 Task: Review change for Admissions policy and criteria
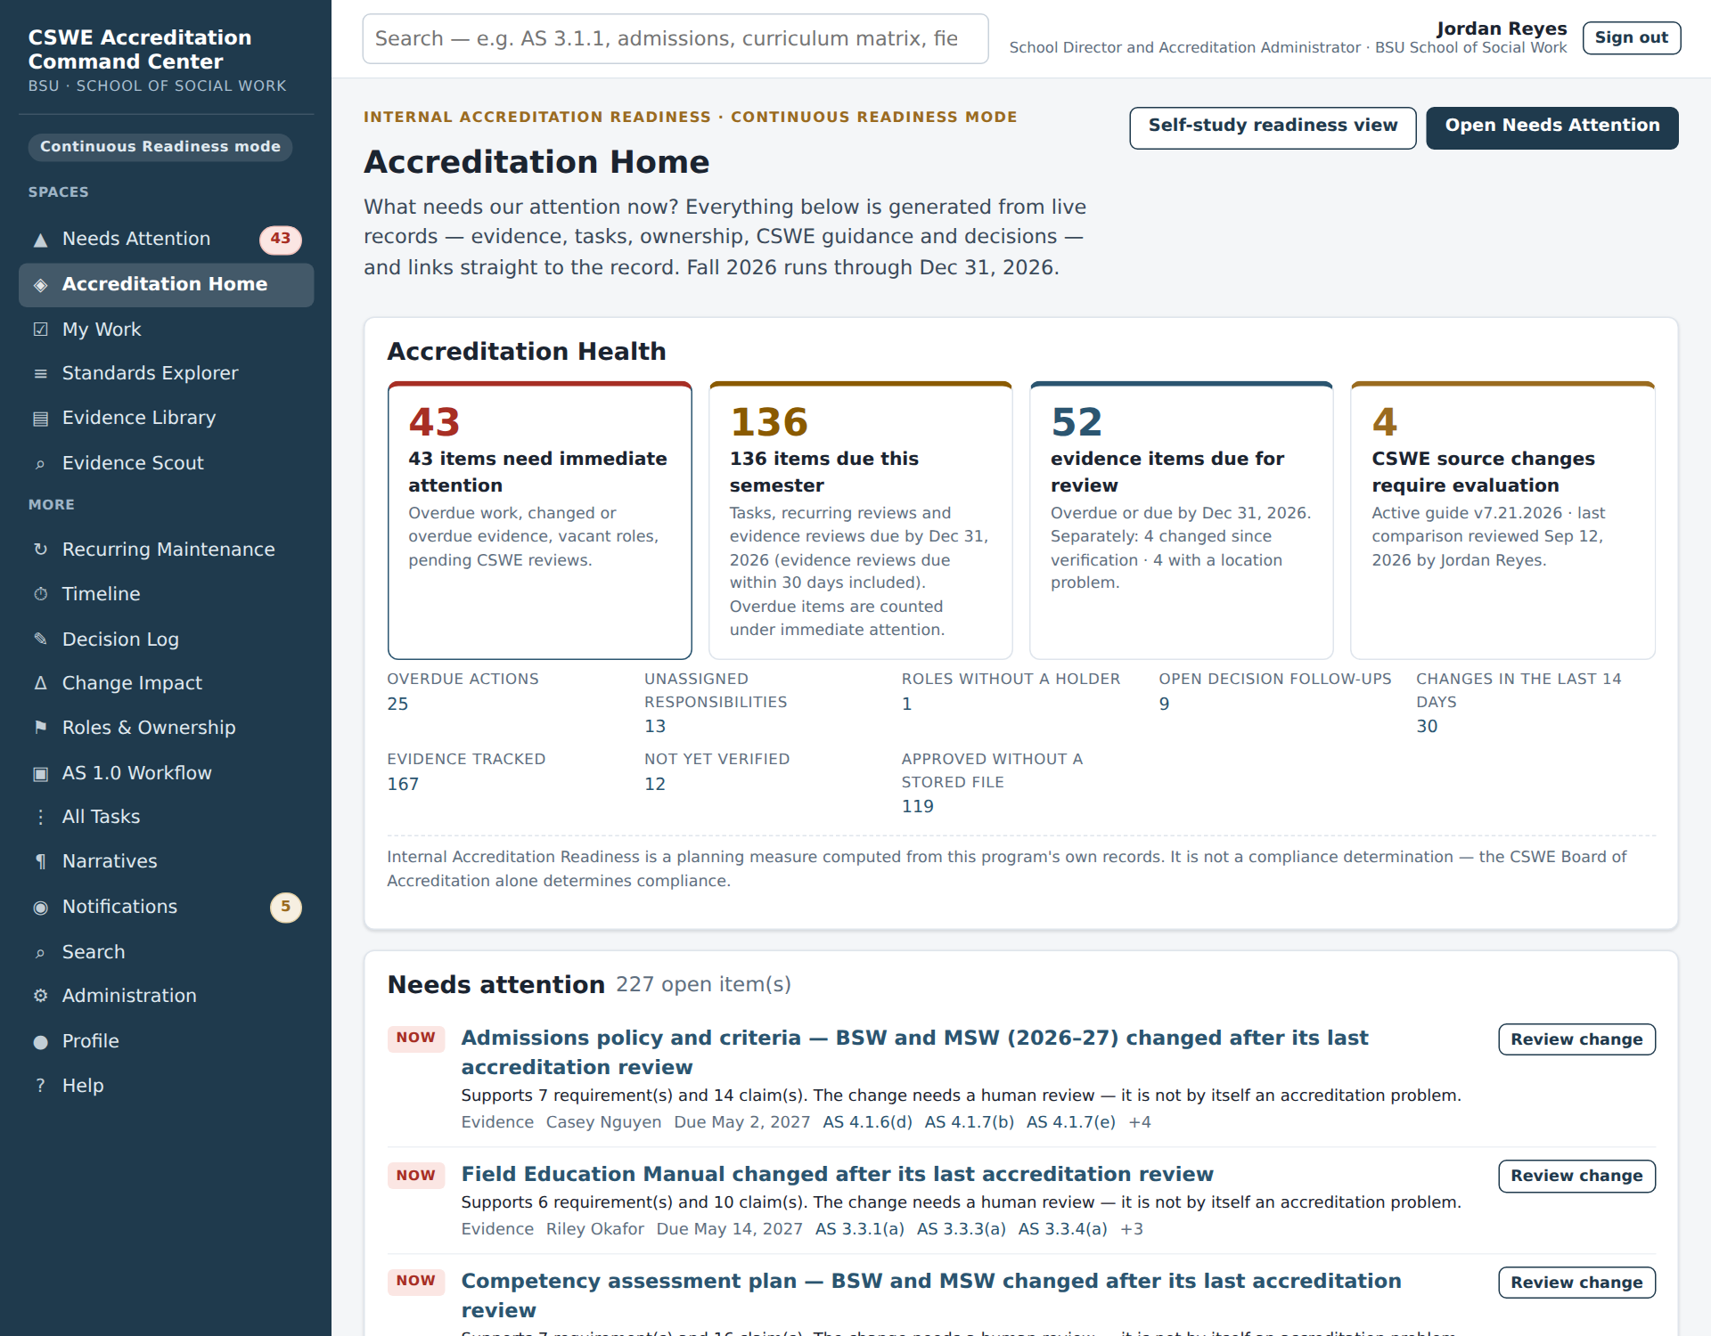[1576, 1039]
